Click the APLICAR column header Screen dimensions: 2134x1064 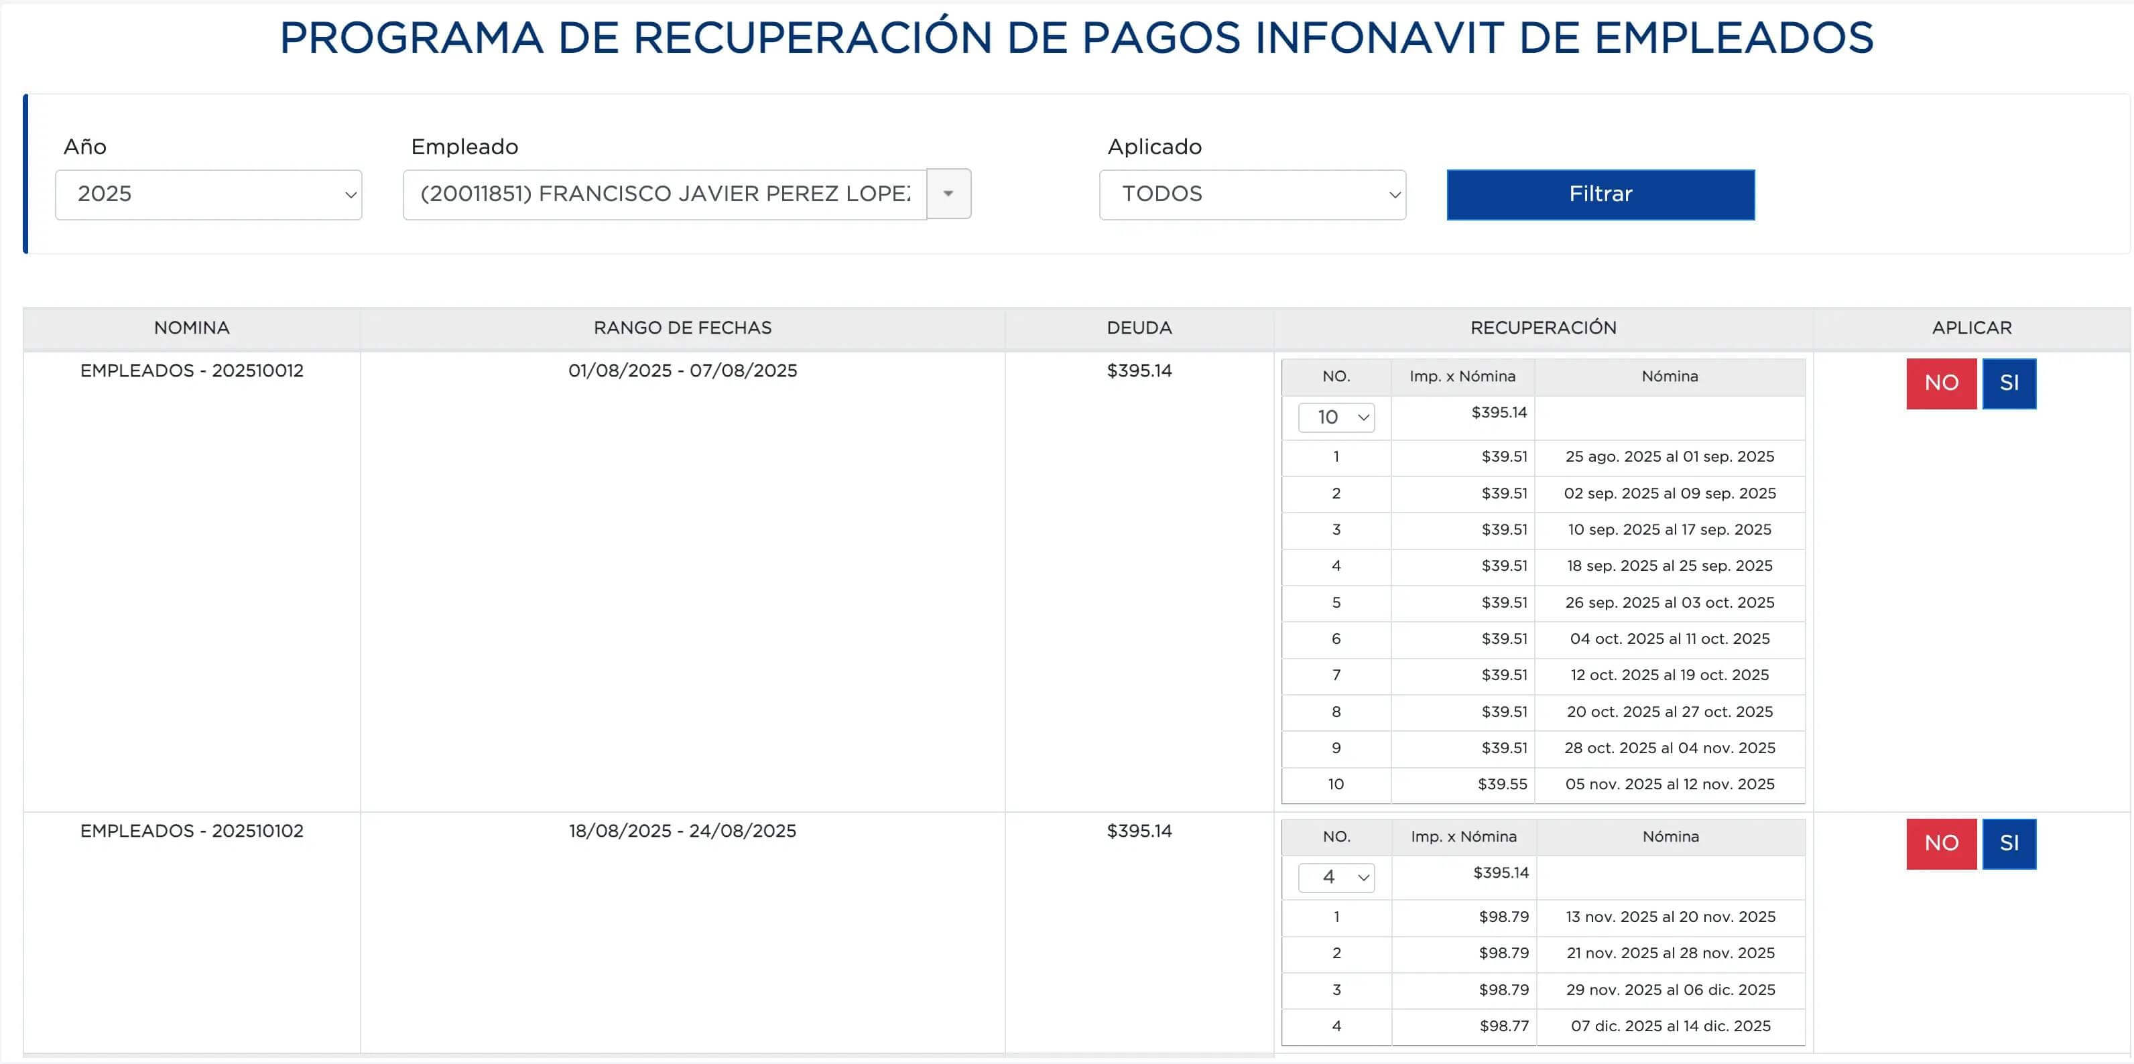point(1971,328)
